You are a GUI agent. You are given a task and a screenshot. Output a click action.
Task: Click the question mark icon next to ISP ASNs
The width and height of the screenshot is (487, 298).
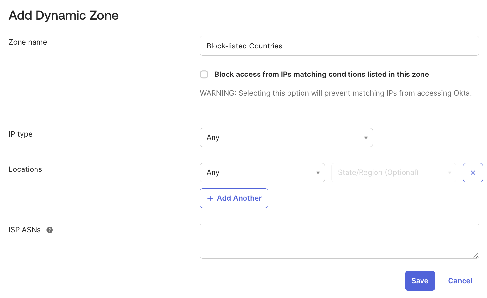click(x=49, y=230)
